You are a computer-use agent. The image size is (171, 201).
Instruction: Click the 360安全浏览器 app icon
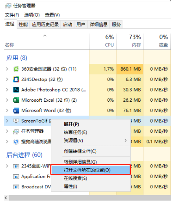point(16,69)
